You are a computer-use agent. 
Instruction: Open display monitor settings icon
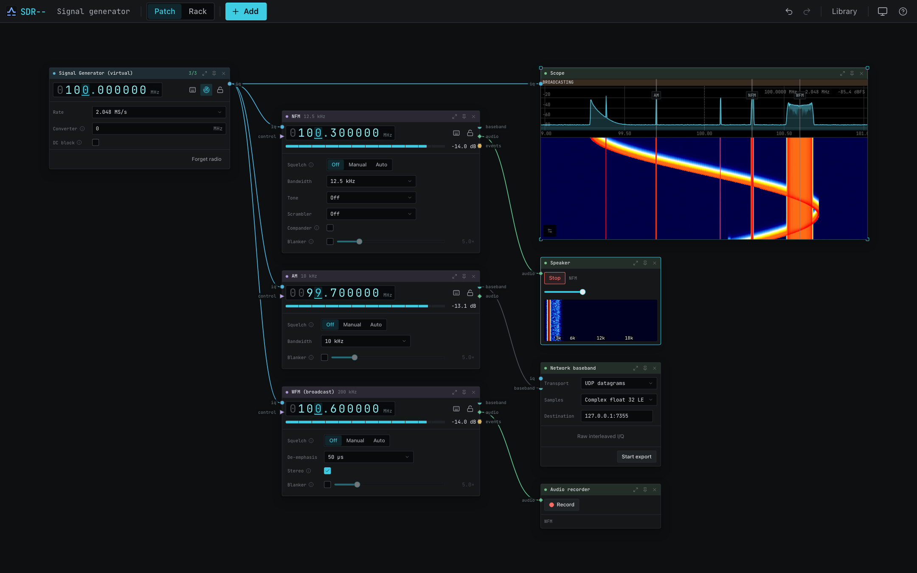click(x=883, y=11)
